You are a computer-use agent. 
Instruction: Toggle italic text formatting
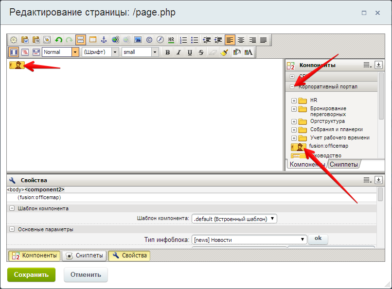[x=178, y=52]
